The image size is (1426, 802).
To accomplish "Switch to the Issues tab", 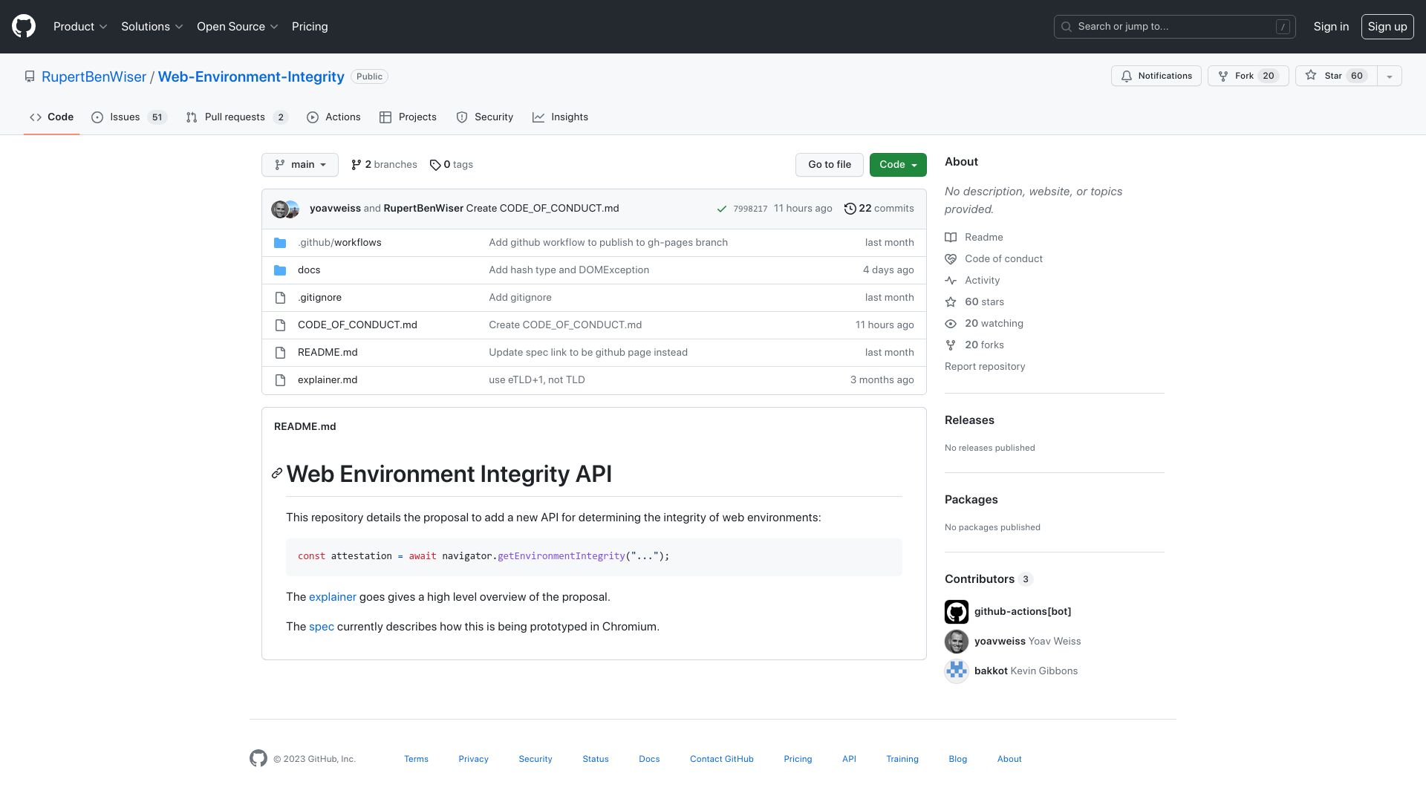I will 128,117.
